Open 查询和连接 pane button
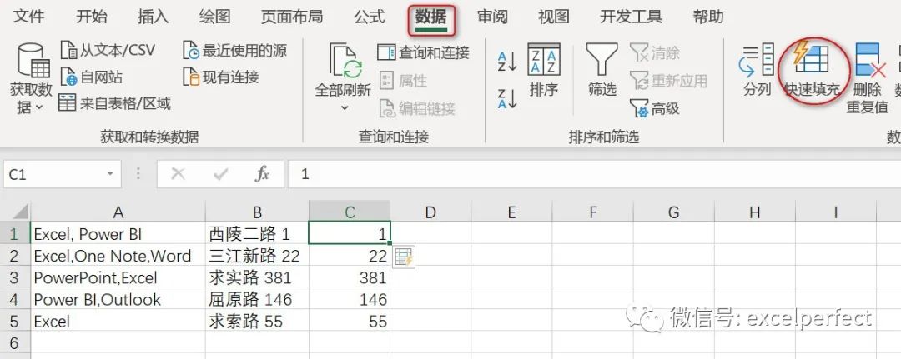This screenshot has height=359, width=901. (424, 52)
